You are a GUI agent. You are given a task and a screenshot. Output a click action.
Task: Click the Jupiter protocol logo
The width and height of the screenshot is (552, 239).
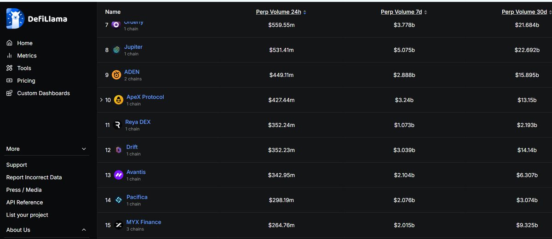[116, 50]
